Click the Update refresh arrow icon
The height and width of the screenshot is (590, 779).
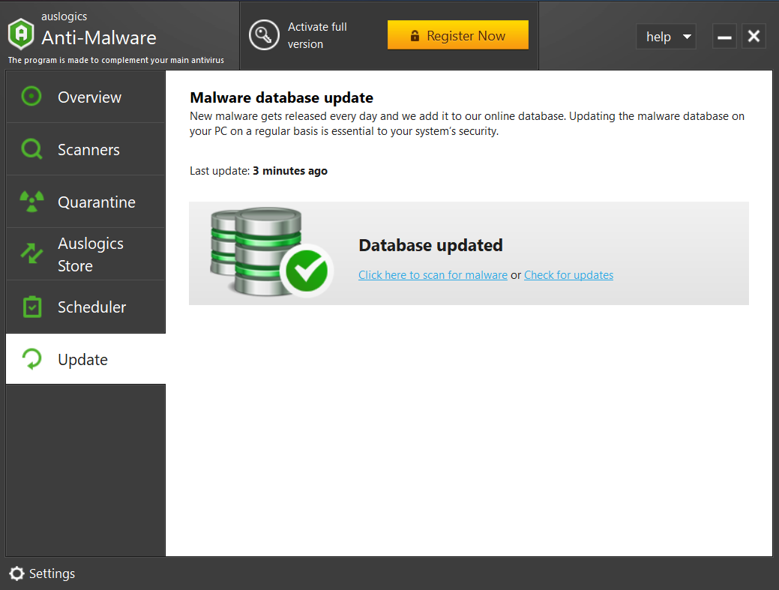tap(31, 359)
